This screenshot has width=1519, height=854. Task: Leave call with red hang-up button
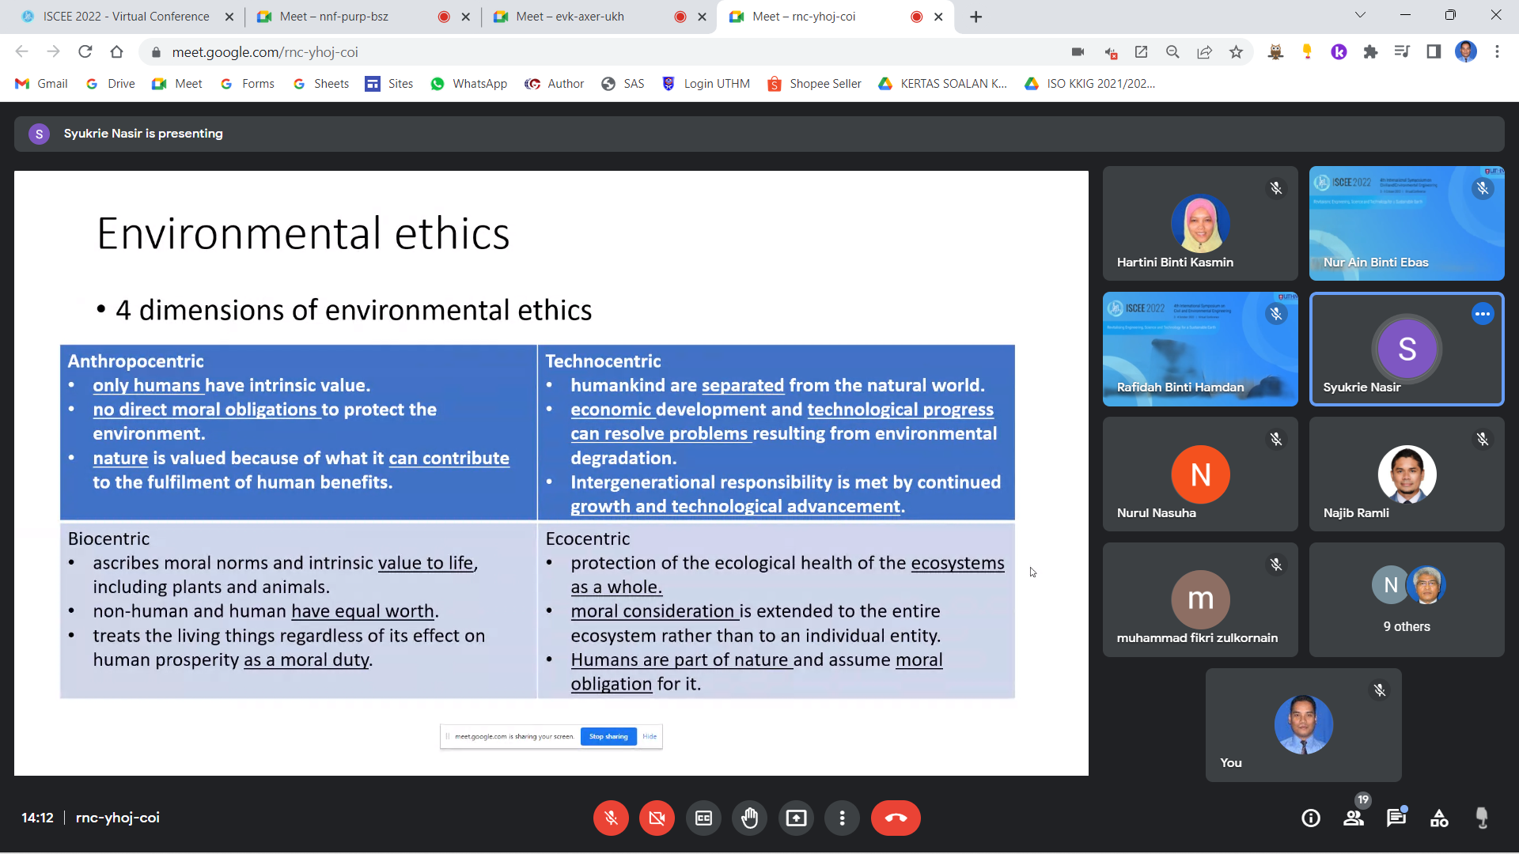pos(896,818)
